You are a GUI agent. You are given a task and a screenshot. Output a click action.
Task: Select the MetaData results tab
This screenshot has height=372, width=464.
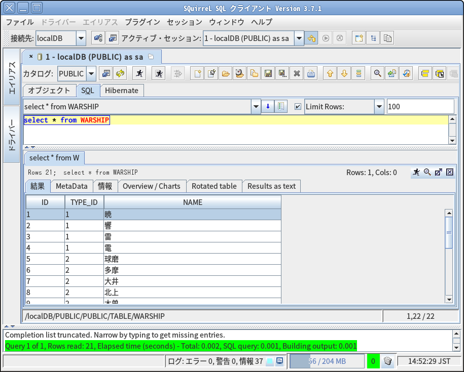[72, 186]
